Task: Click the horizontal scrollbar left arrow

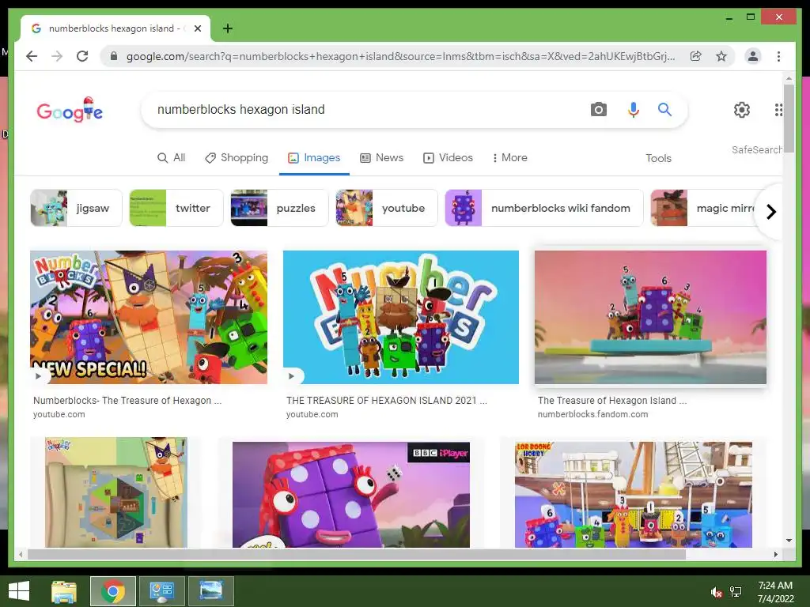Action: point(21,555)
